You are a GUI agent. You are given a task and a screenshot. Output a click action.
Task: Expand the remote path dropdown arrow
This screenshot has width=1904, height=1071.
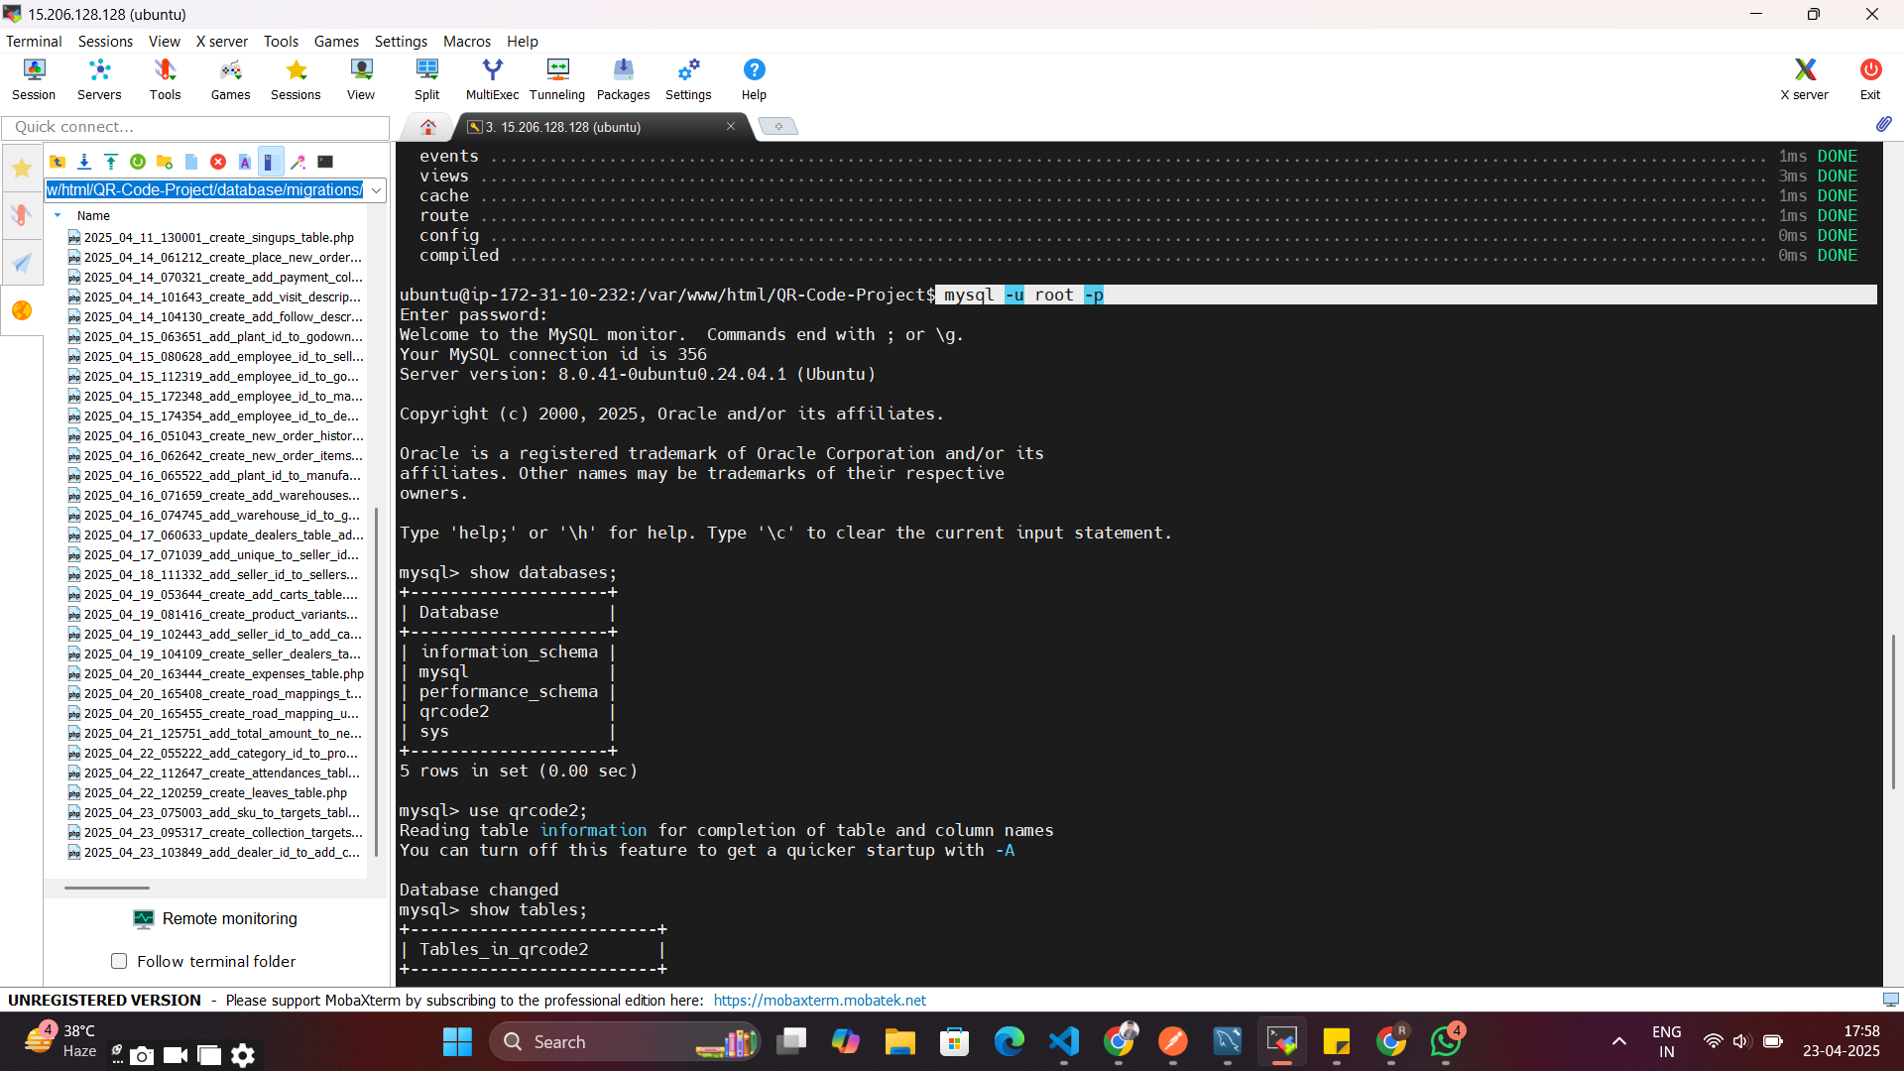[377, 189]
